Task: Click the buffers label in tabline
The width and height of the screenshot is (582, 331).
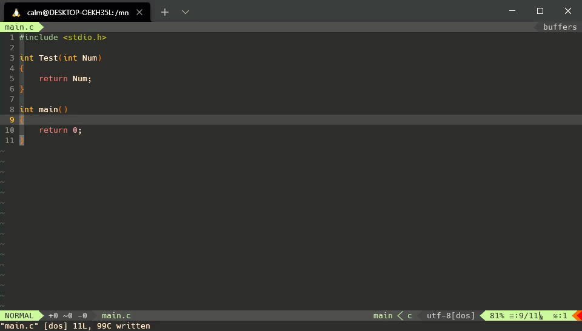Action: click(x=560, y=27)
